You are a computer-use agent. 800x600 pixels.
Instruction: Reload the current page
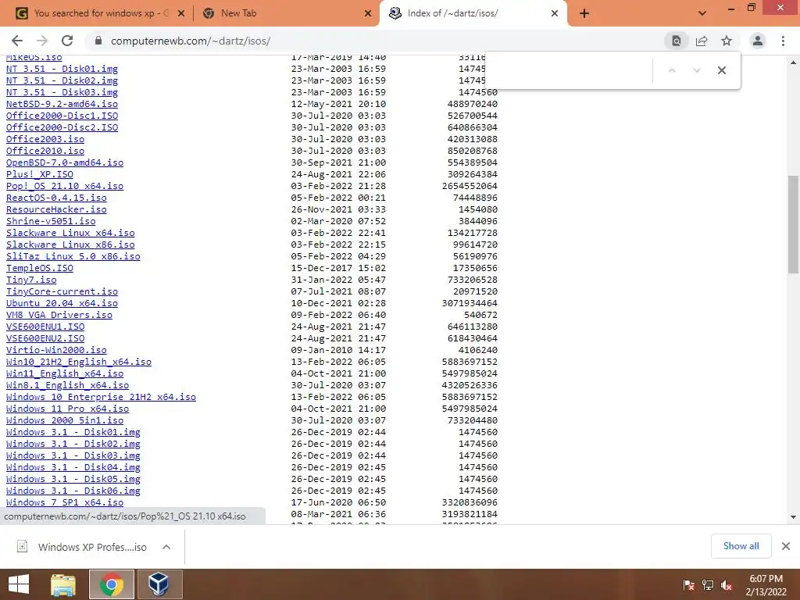pyautogui.click(x=67, y=41)
